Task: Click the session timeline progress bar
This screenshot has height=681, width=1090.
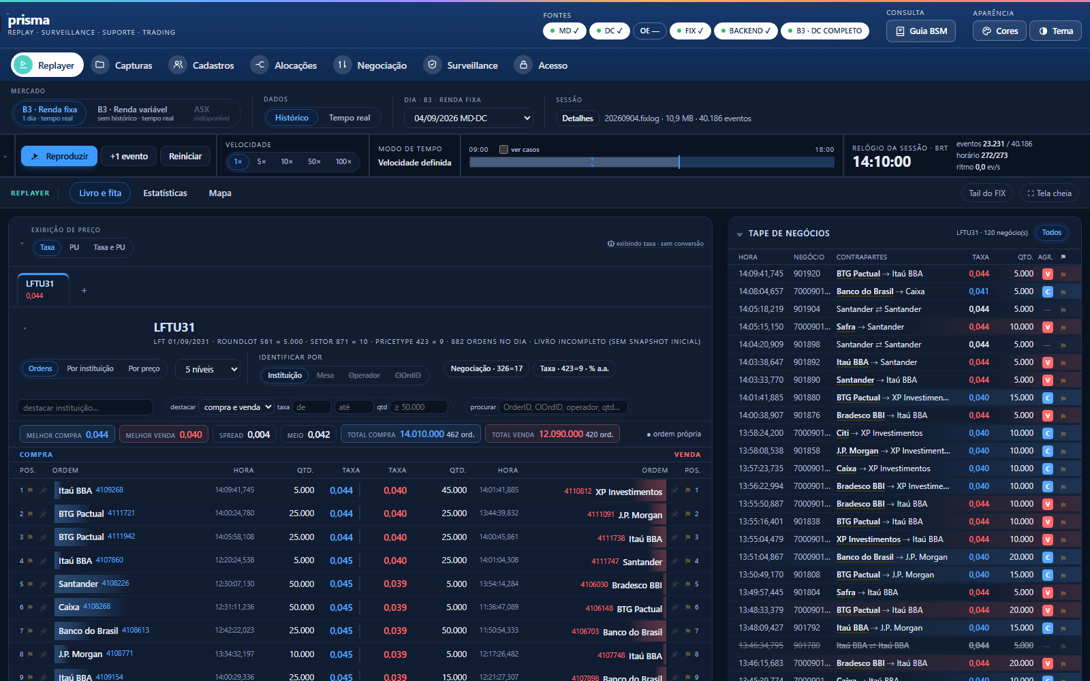Action: click(x=652, y=162)
